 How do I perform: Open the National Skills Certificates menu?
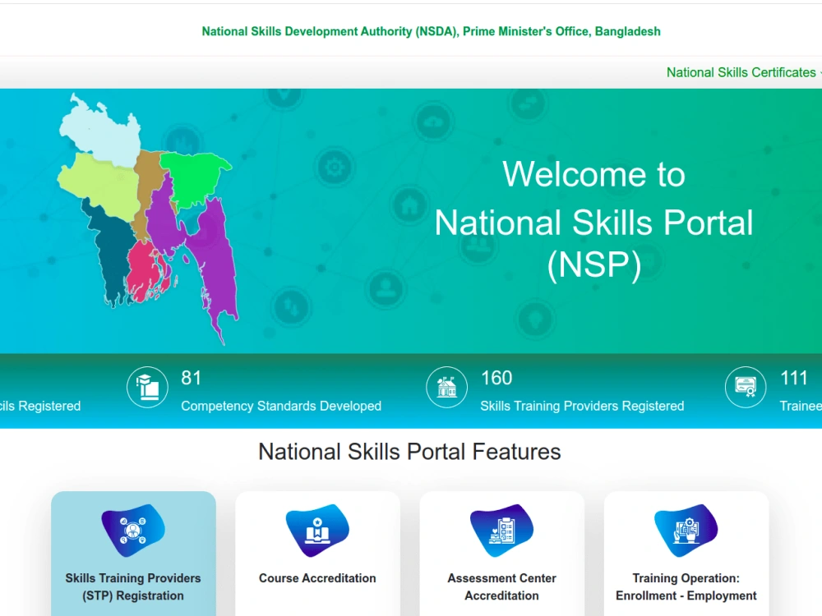point(743,72)
